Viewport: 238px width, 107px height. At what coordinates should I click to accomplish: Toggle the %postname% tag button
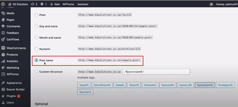(205, 85)
